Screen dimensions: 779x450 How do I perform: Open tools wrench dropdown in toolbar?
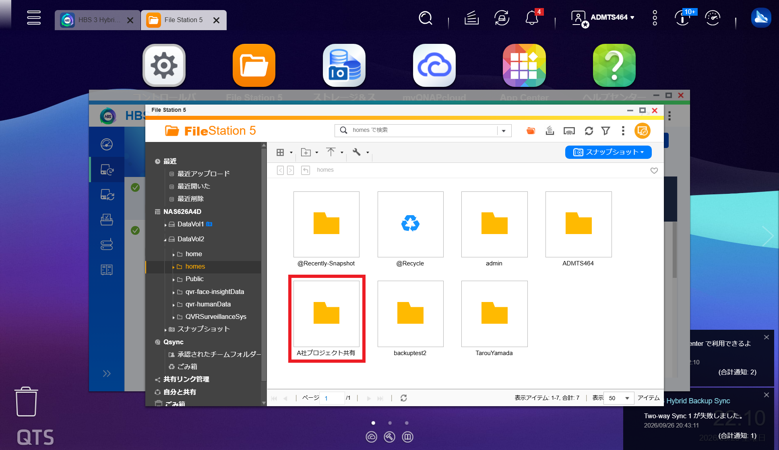pyautogui.click(x=360, y=152)
